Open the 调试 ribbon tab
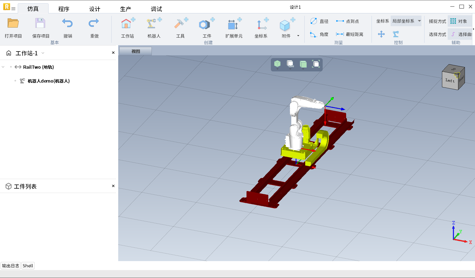The height and width of the screenshot is (278, 475). click(x=156, y=9)
